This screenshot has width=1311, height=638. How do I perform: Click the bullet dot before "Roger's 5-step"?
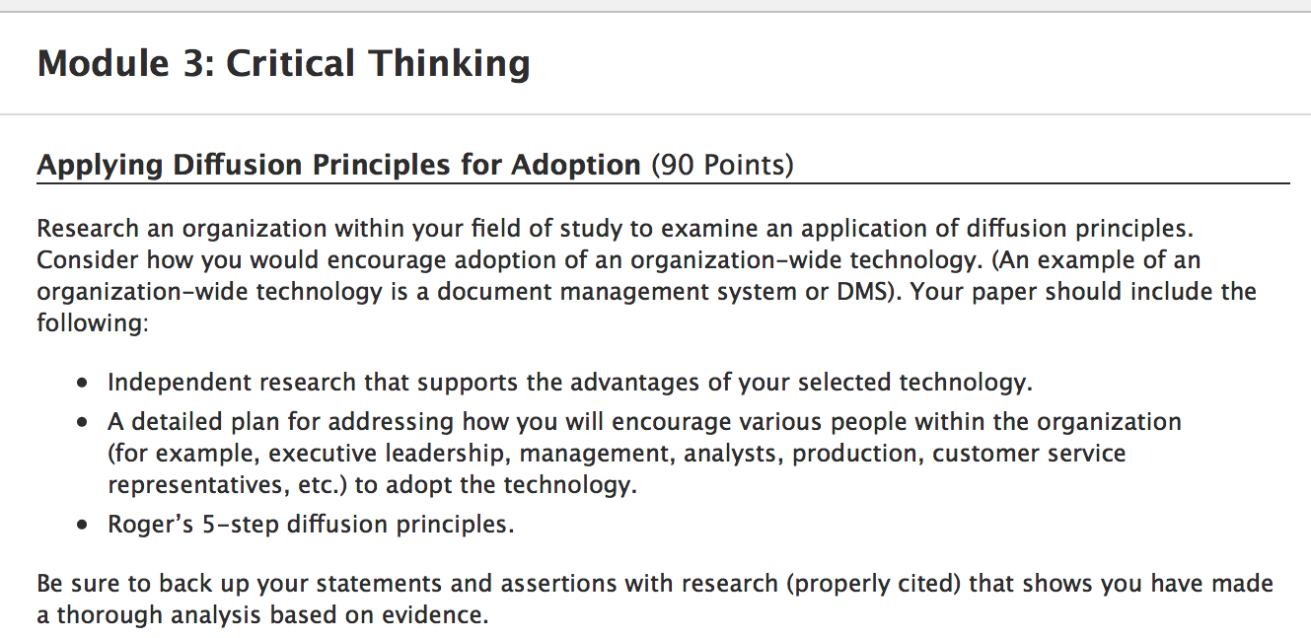pyautogui.click(x=84, y=526)
